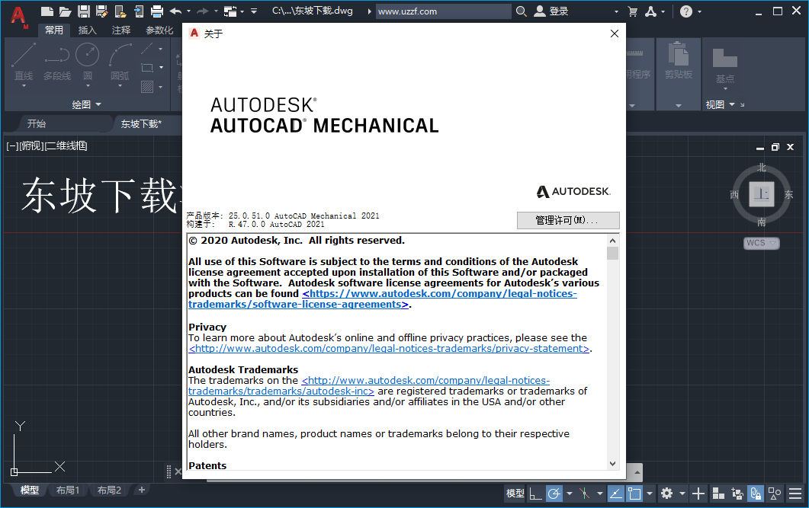Switch to the 插入 ribbon tab

coord(87,30)
